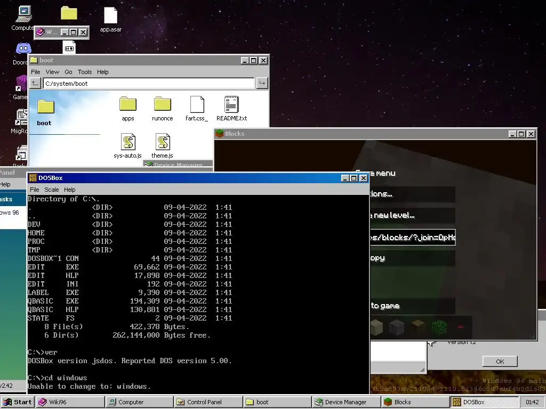Open DOSBox Scale menu

[52, 190]
